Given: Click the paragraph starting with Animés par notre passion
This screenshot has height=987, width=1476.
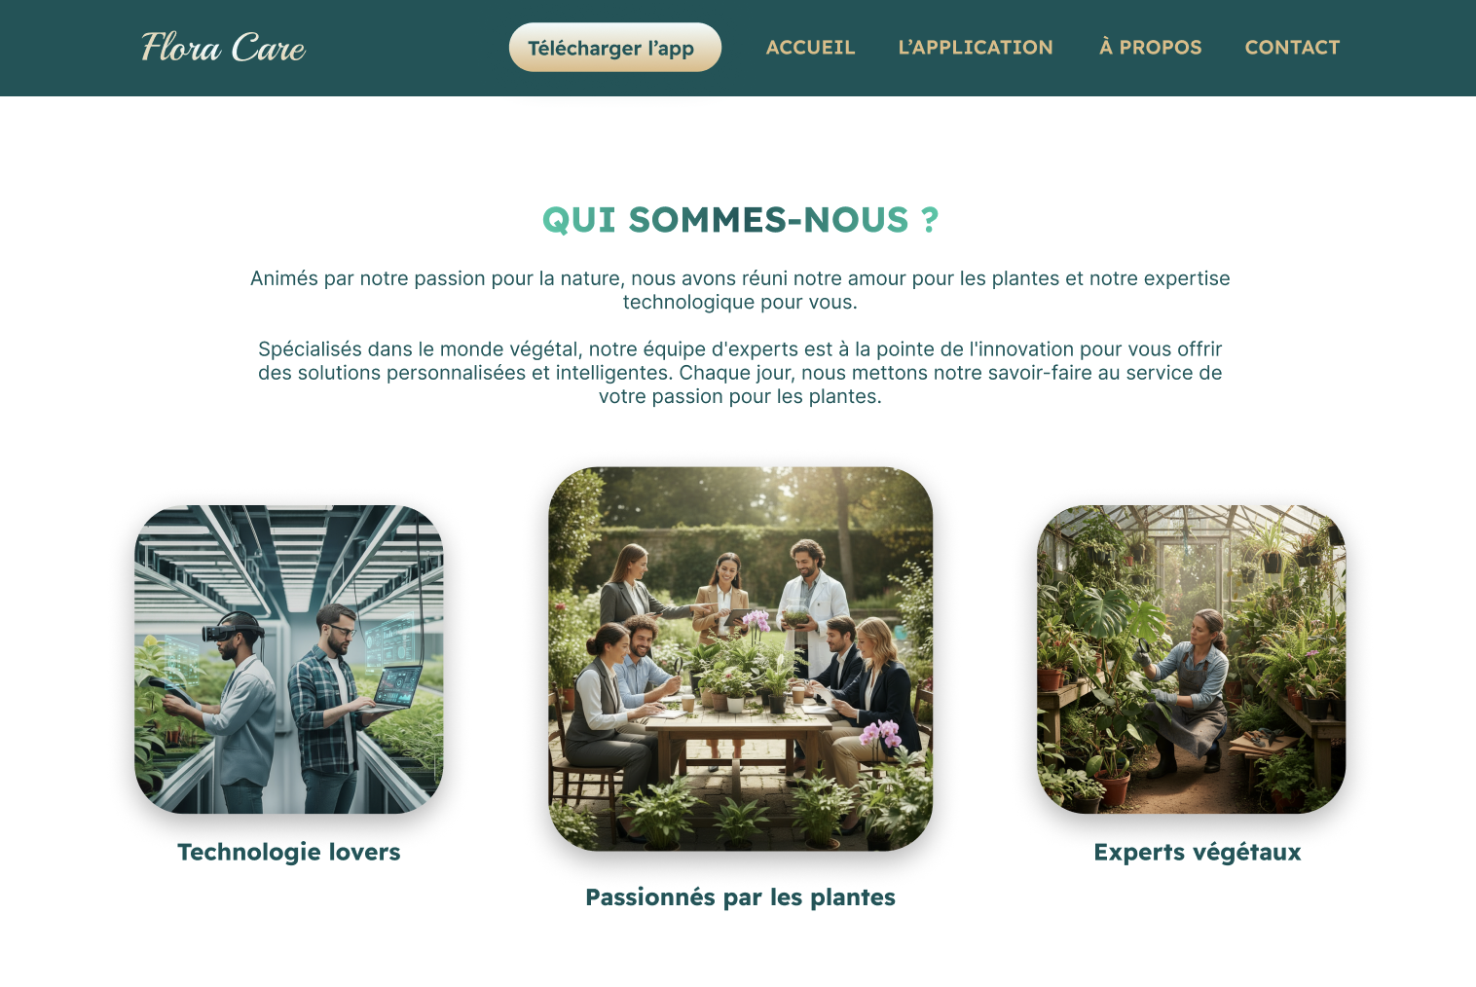Looking at the screenshot, I should [x=740, y=290].
